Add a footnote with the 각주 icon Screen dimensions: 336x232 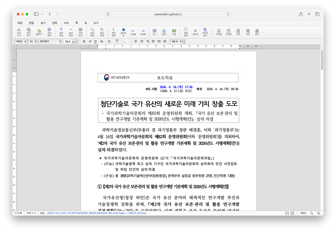click(238, 32)
